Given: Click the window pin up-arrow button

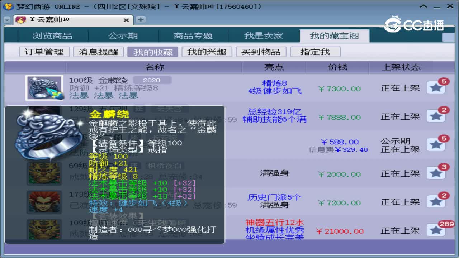Looking at the screenshot, I should point(424,6).
